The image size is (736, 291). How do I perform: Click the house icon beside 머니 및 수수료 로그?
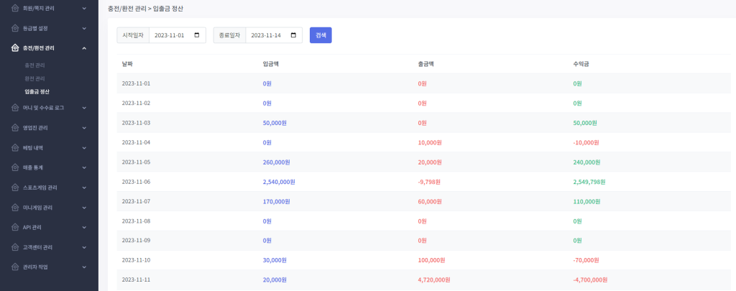(15, 108)
